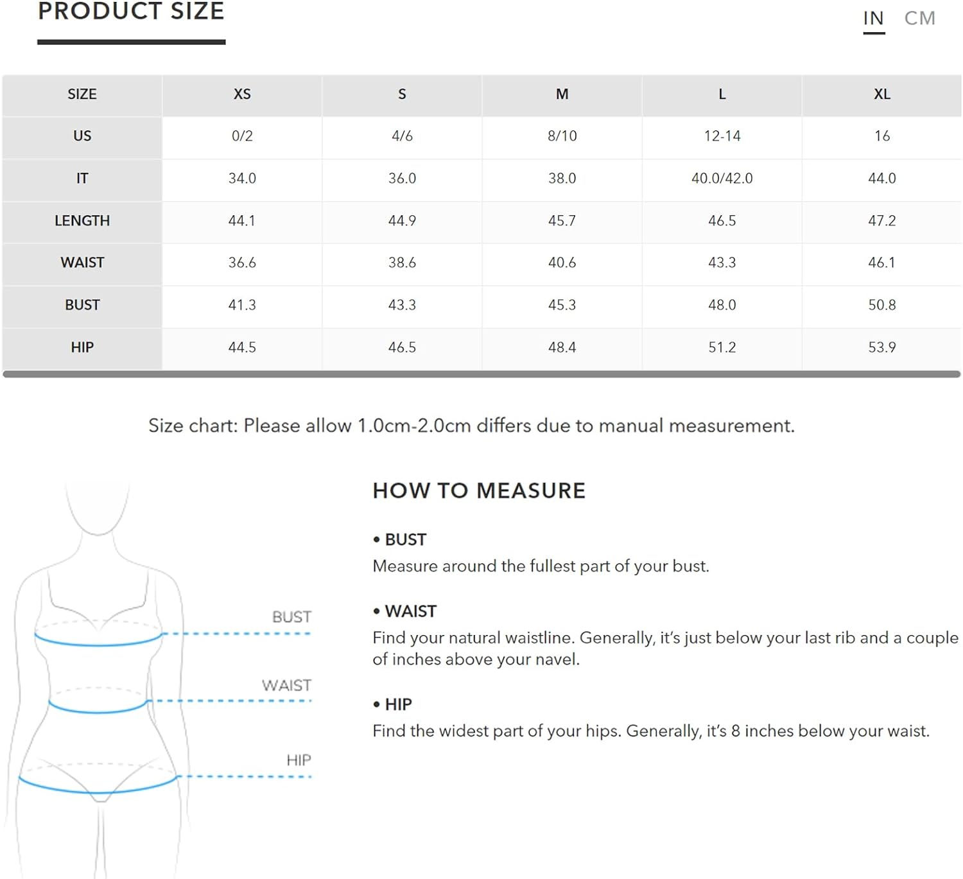Click the natural waistline instruction text
Image resolution: width=963 pixels, height=879 pixels.
665,648
